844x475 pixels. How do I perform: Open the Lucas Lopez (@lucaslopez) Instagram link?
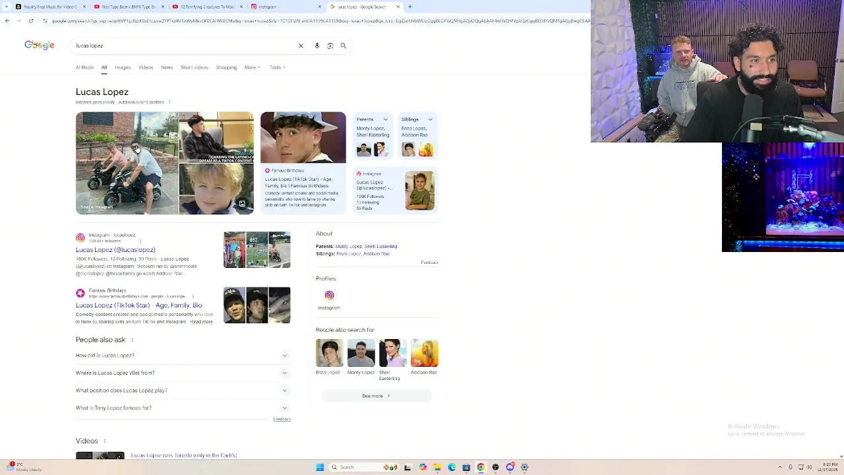click(x=115, y=250)
